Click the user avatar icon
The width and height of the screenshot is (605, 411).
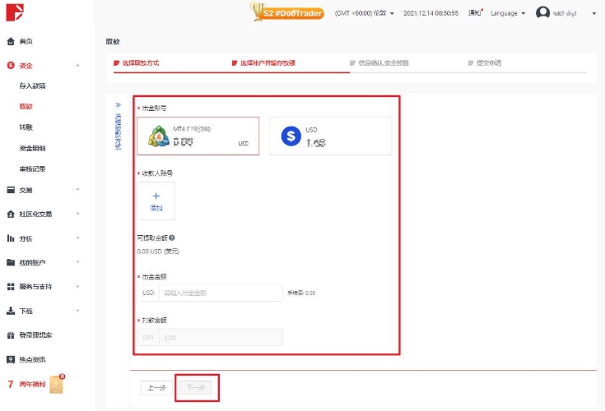tap(542, 13)
